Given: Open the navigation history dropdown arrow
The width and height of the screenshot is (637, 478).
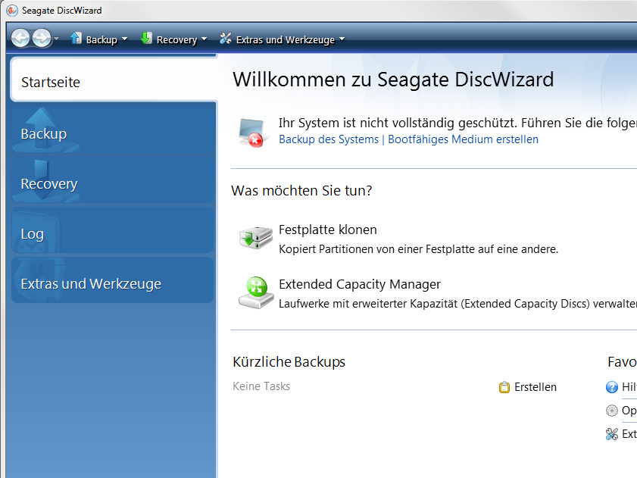Looking at the screenshot, I should coord(57,39).
